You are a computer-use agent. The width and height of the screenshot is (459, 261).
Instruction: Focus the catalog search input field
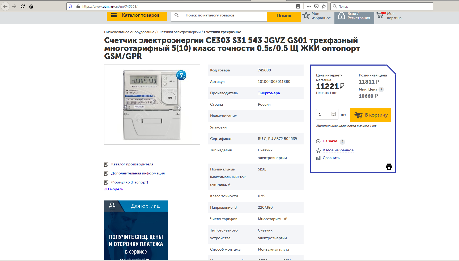pos(224,15)
